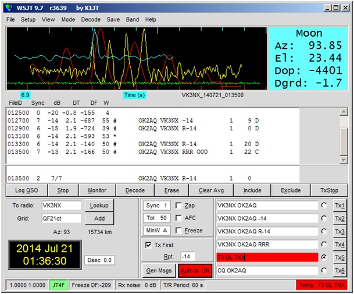Screen dimensions: 354x294
Task: Click the TxStop button
Action: pyautogui.click(x=329, y=190)
